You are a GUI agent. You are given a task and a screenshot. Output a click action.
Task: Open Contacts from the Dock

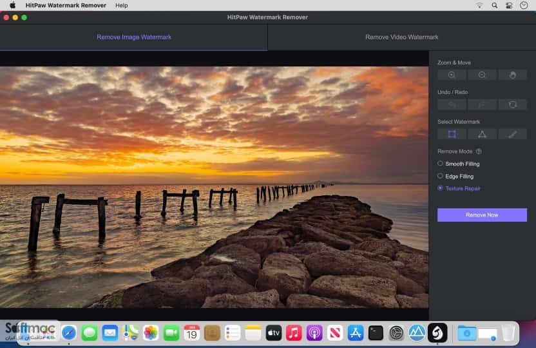(212, 333)
